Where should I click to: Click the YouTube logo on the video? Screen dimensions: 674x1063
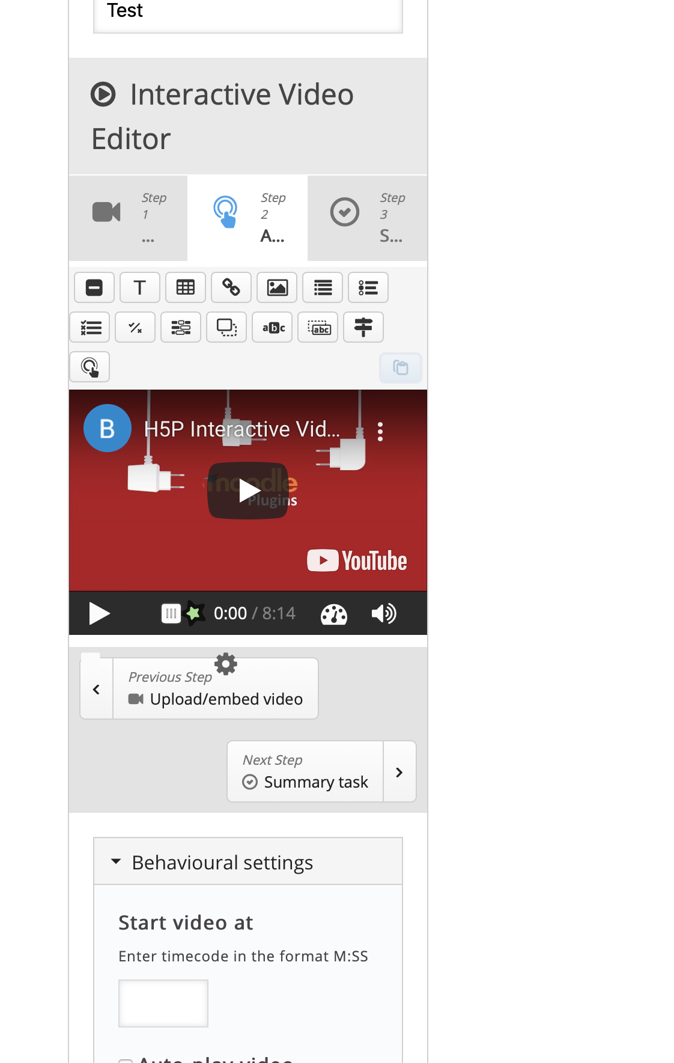[357, 560]
